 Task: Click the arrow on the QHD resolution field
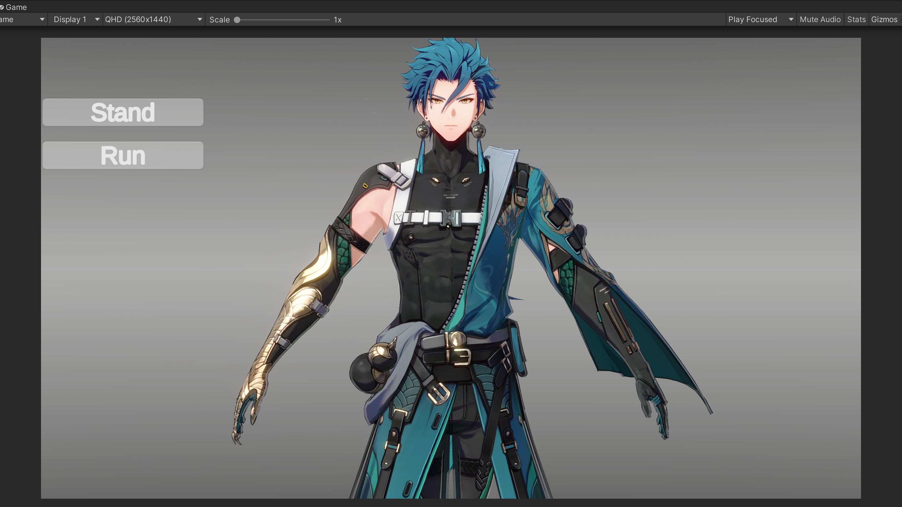(200, 20)
